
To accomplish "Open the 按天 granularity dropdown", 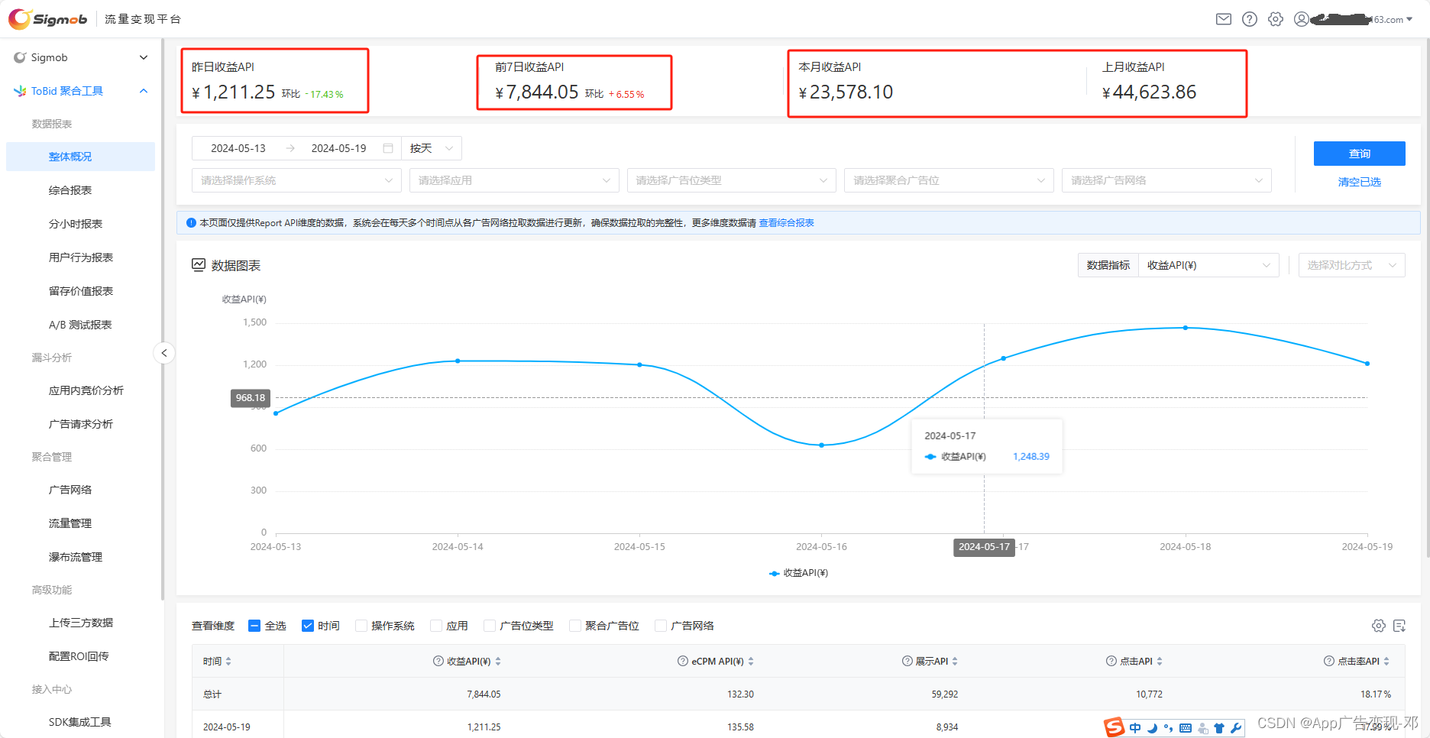I will [432, 148].
